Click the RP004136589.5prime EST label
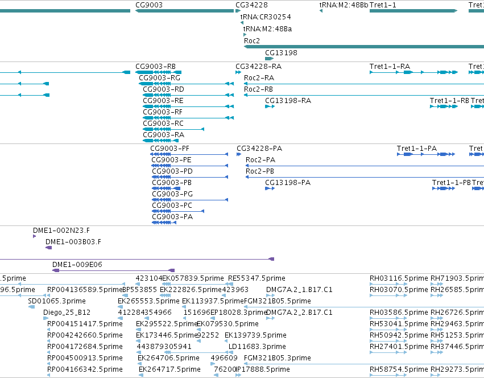484x378 pixels. point(85,290)
